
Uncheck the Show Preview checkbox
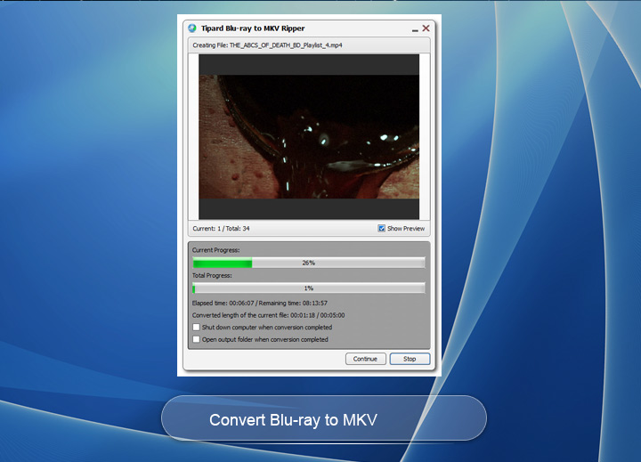(x=381, y=228)
